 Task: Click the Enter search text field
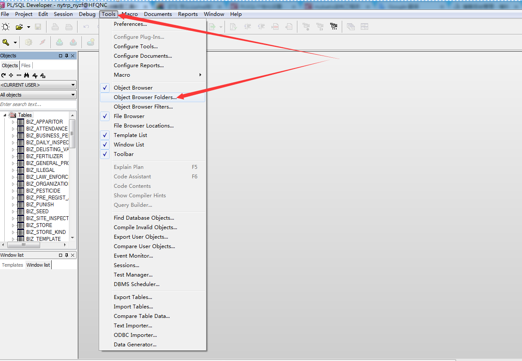(x=38, y=104)
